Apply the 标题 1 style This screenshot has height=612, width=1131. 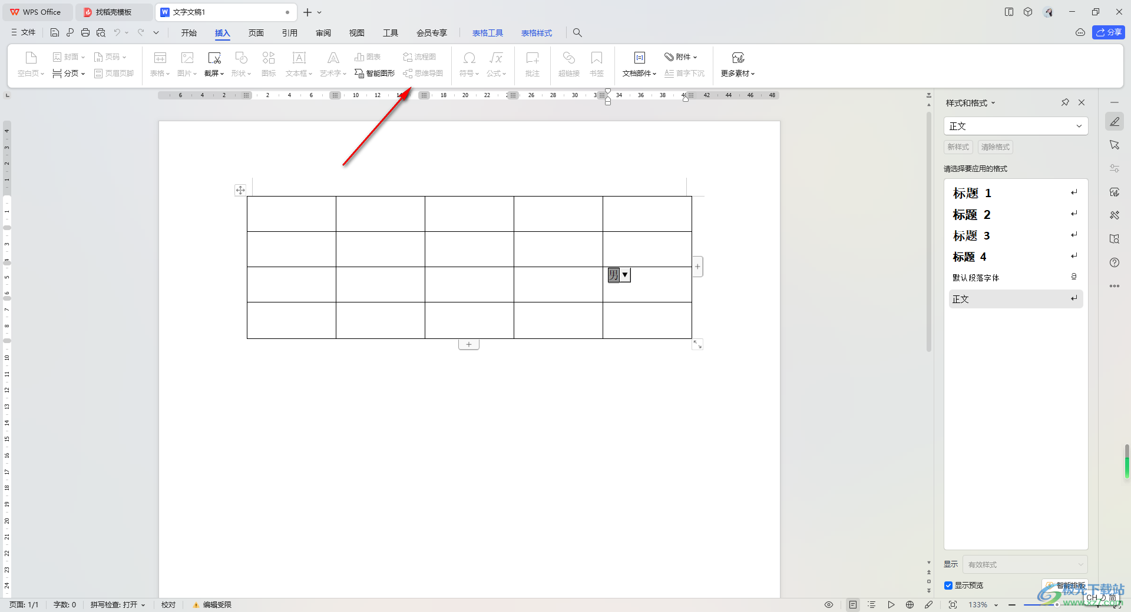pos(1016,193)
